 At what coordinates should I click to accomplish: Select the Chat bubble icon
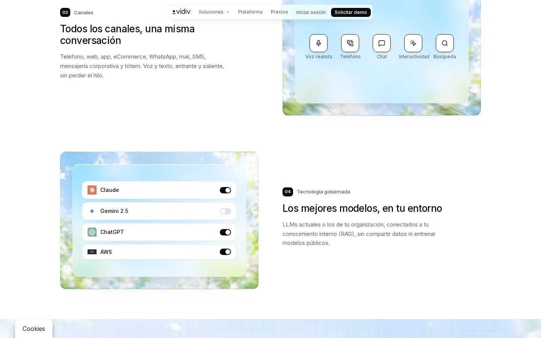[382, 43]
